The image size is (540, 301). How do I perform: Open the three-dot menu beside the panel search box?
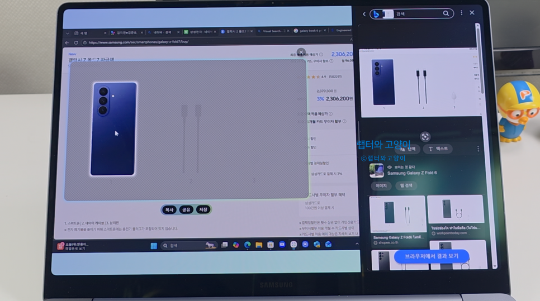(x=462, y=13)
